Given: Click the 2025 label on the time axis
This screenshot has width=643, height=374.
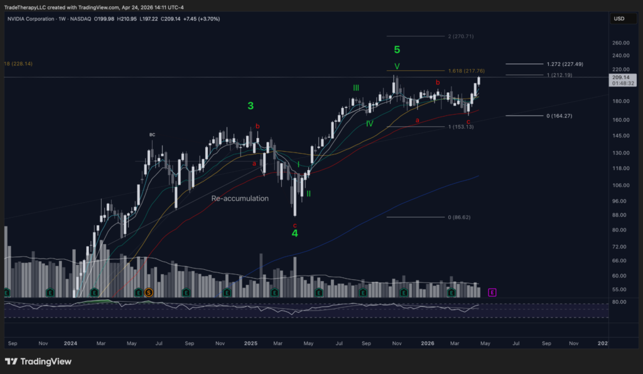Looking at the screenshot, I should coord(251,343).
